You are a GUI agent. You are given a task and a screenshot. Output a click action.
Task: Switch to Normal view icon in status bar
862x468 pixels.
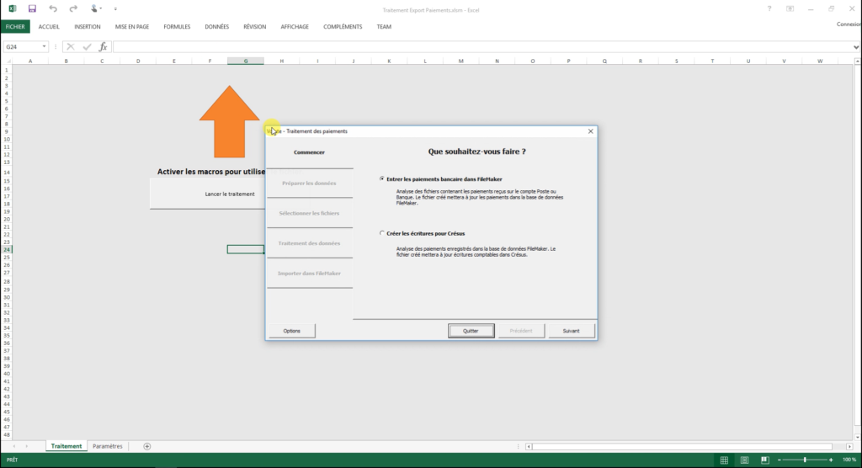pos(724,460)
